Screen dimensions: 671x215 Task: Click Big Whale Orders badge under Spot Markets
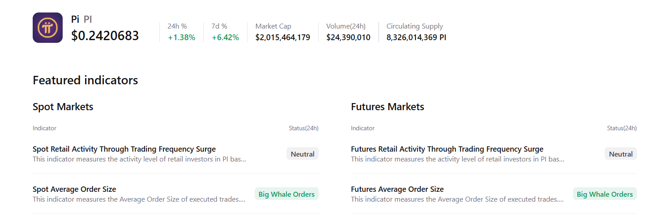[286, 194]
